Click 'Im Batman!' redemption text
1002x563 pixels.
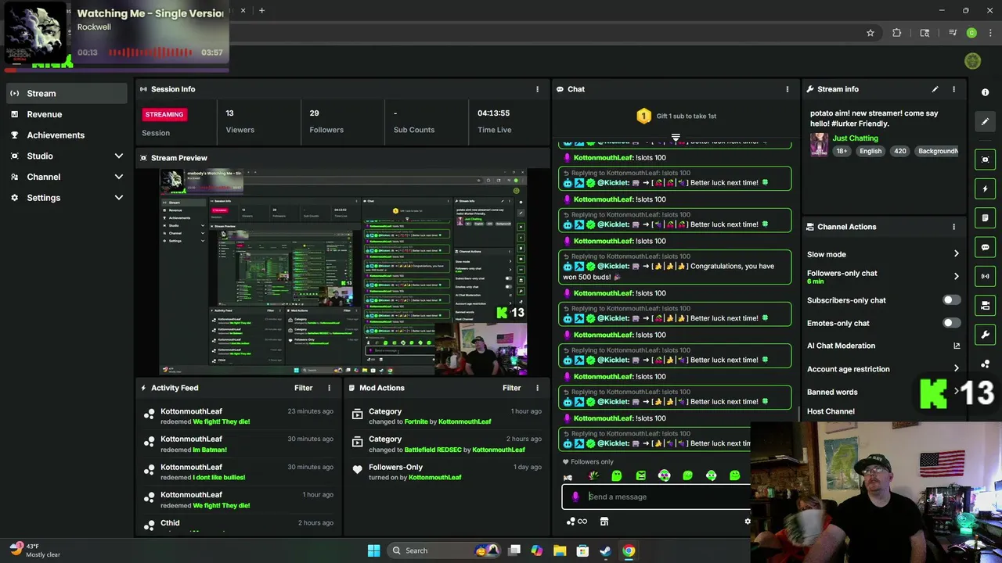click(x=210, y=450)
